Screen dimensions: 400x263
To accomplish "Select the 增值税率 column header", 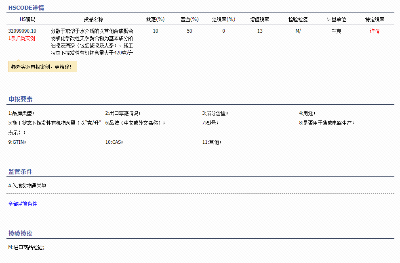I will click(x=260, y=19).
